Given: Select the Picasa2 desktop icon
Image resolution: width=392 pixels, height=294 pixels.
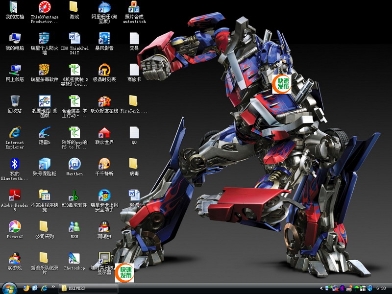Looking at the screenshot, I should 15,230.
